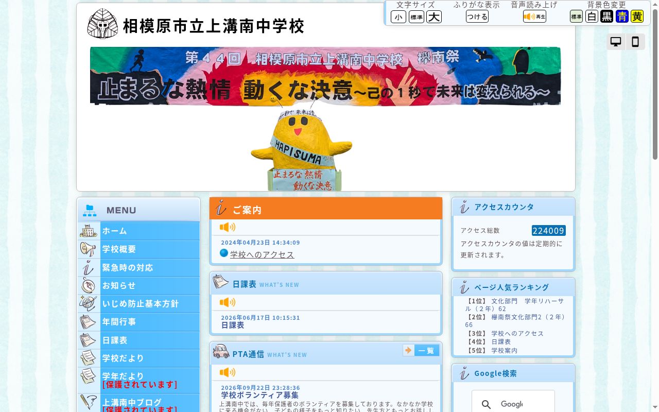Image resolution: width=659 pixels, height=412 pixels.
Task: Turn on furigana with つける button
Action: (x=477, y=16)
